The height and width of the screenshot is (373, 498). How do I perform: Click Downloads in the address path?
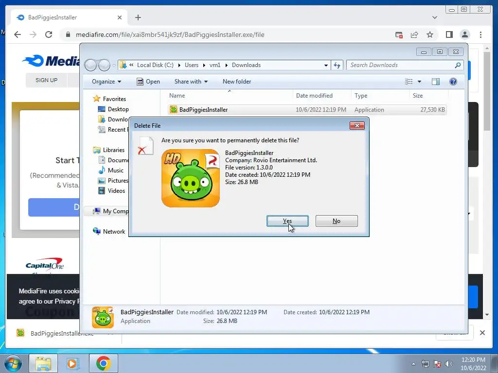coord(246,65)
